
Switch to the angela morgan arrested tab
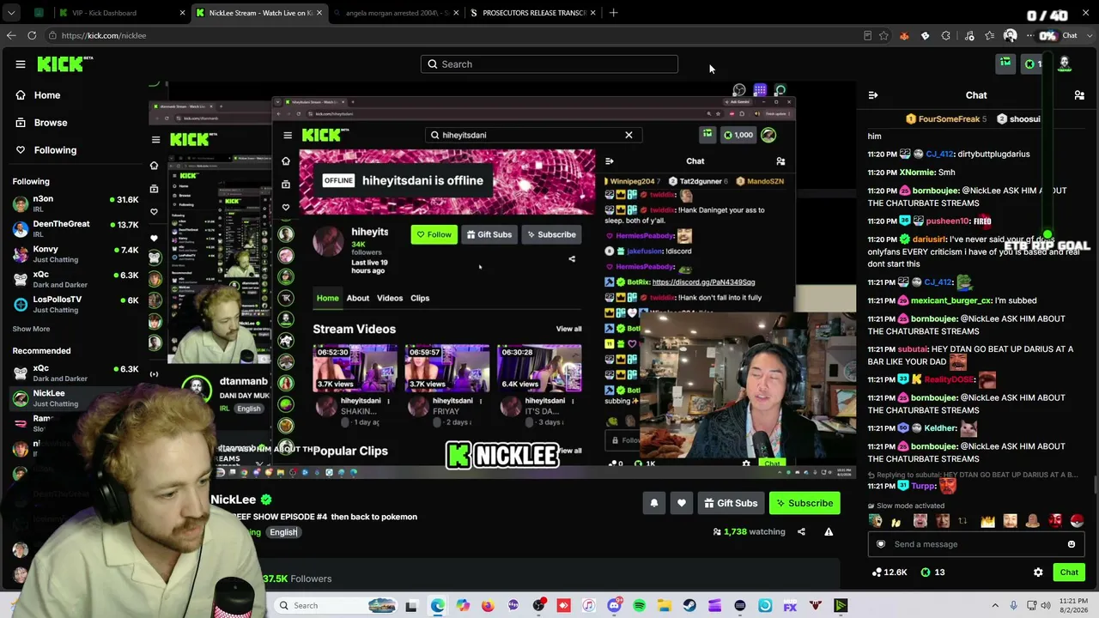pyautogui.click(x=398, y=13)
